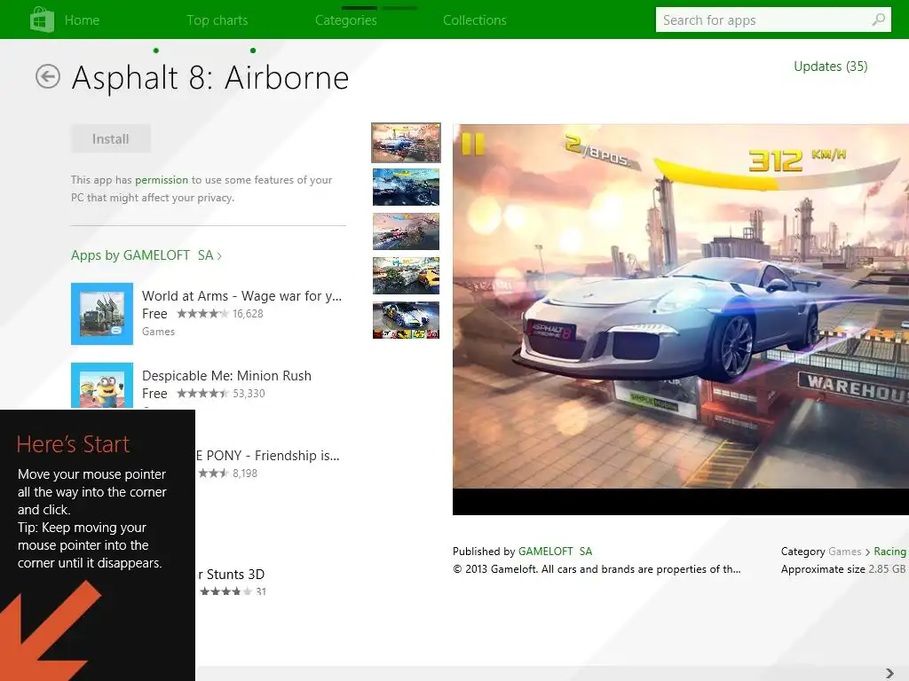Open the Games category link

845,552
